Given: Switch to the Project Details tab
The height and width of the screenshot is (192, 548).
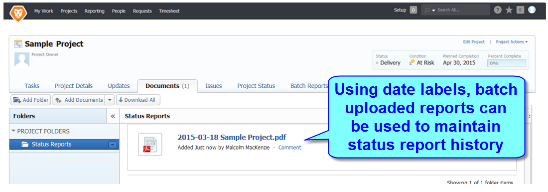Looking at the screenshot, I should click(74, 86).
